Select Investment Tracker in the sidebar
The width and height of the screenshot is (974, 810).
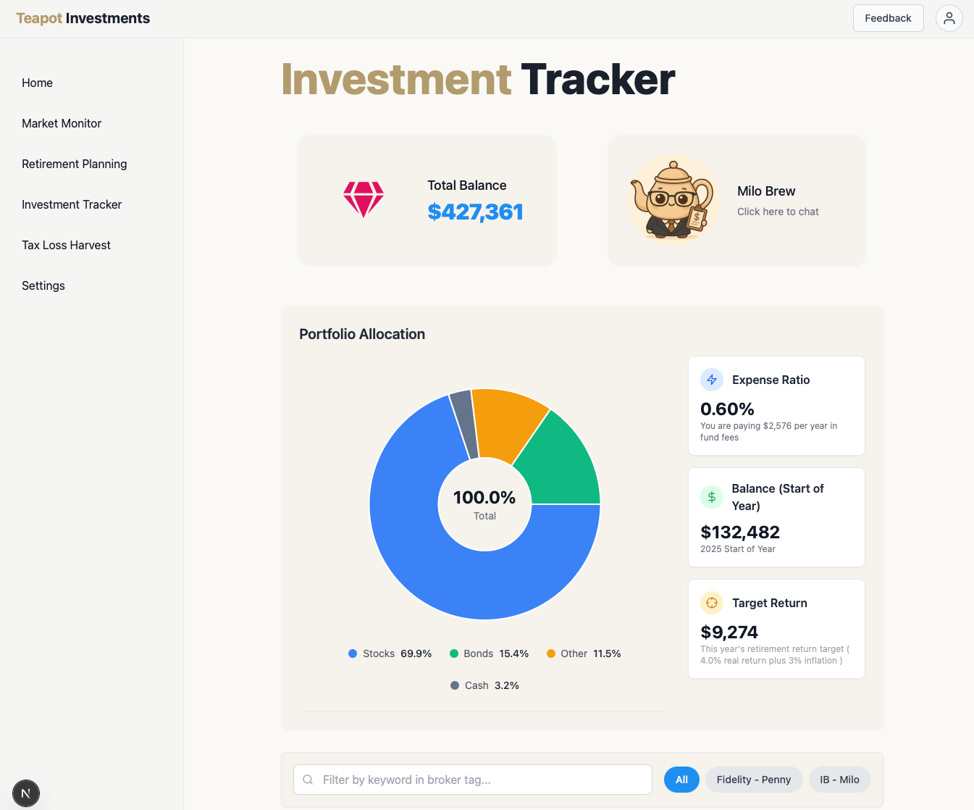tap(72, 204)
